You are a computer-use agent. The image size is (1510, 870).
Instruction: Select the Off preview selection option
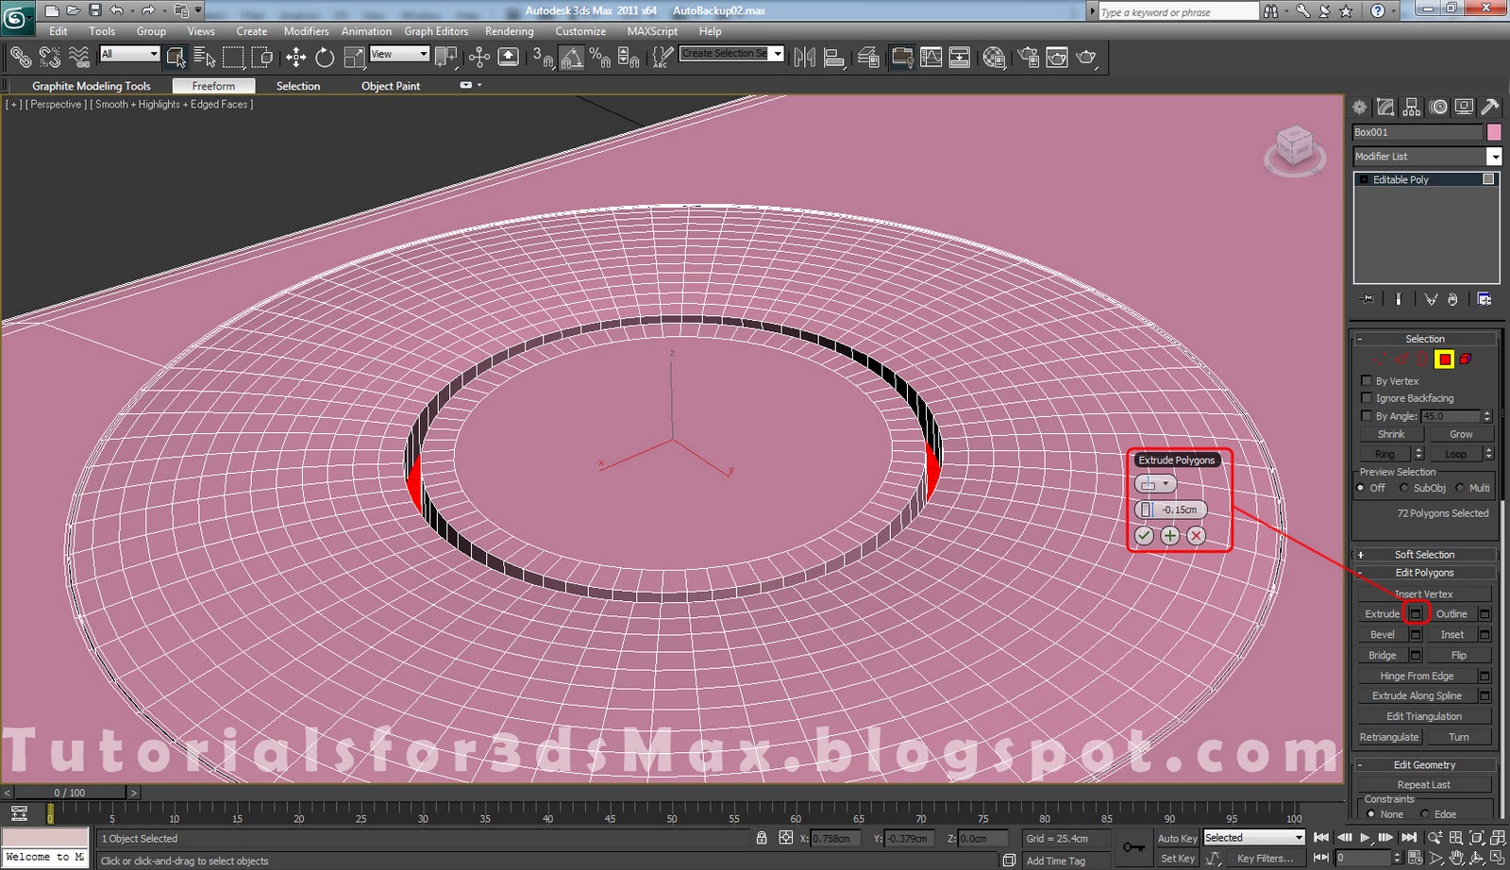point(1361,488)
